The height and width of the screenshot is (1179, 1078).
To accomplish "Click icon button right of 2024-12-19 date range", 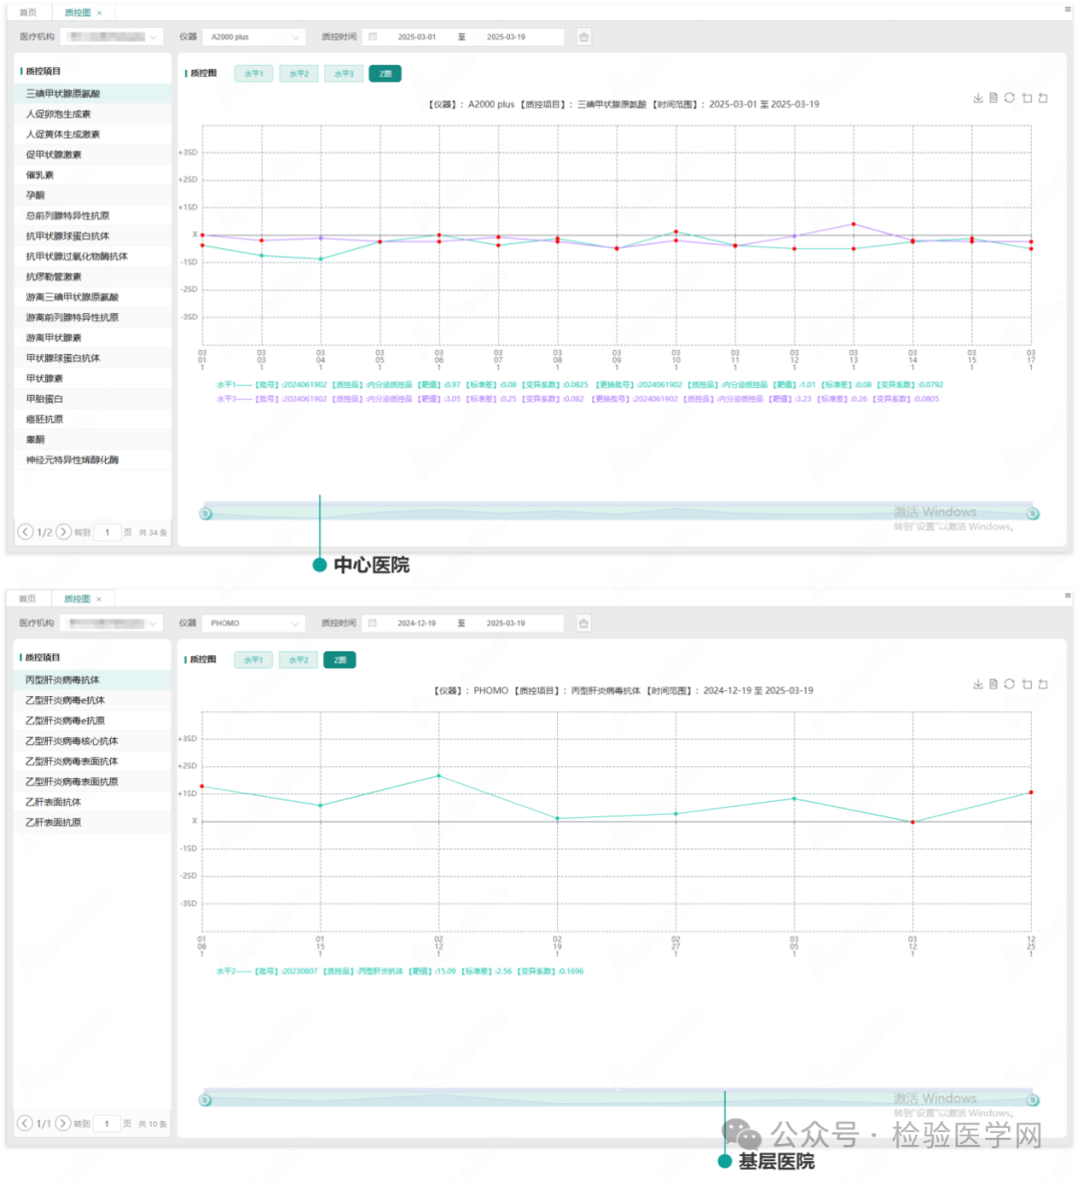I will point(584,623).
